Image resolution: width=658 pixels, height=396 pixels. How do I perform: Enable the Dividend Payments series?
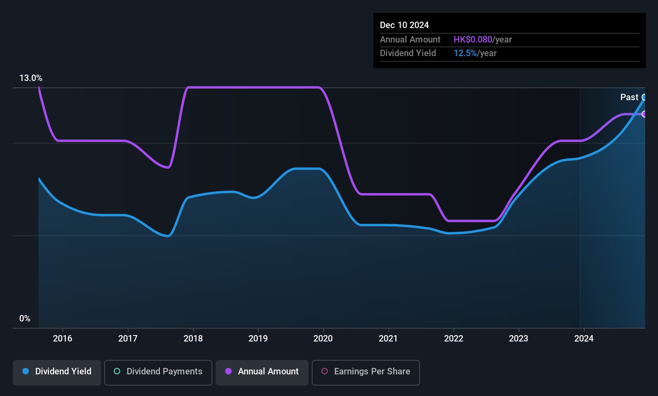coord(158,373)
